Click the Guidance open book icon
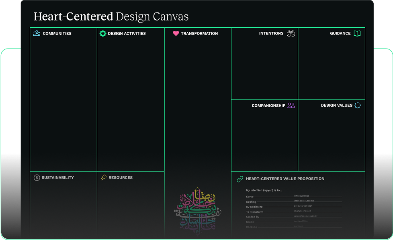393x240 pixels. coord(357,33)
